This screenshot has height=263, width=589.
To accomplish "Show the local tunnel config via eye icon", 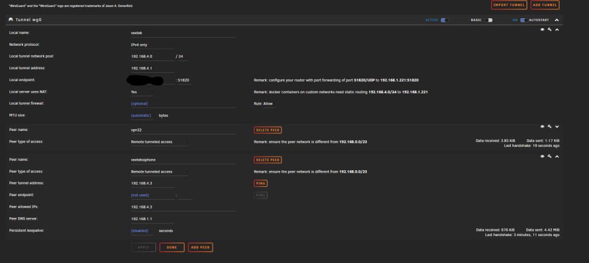I will [542, 29].
